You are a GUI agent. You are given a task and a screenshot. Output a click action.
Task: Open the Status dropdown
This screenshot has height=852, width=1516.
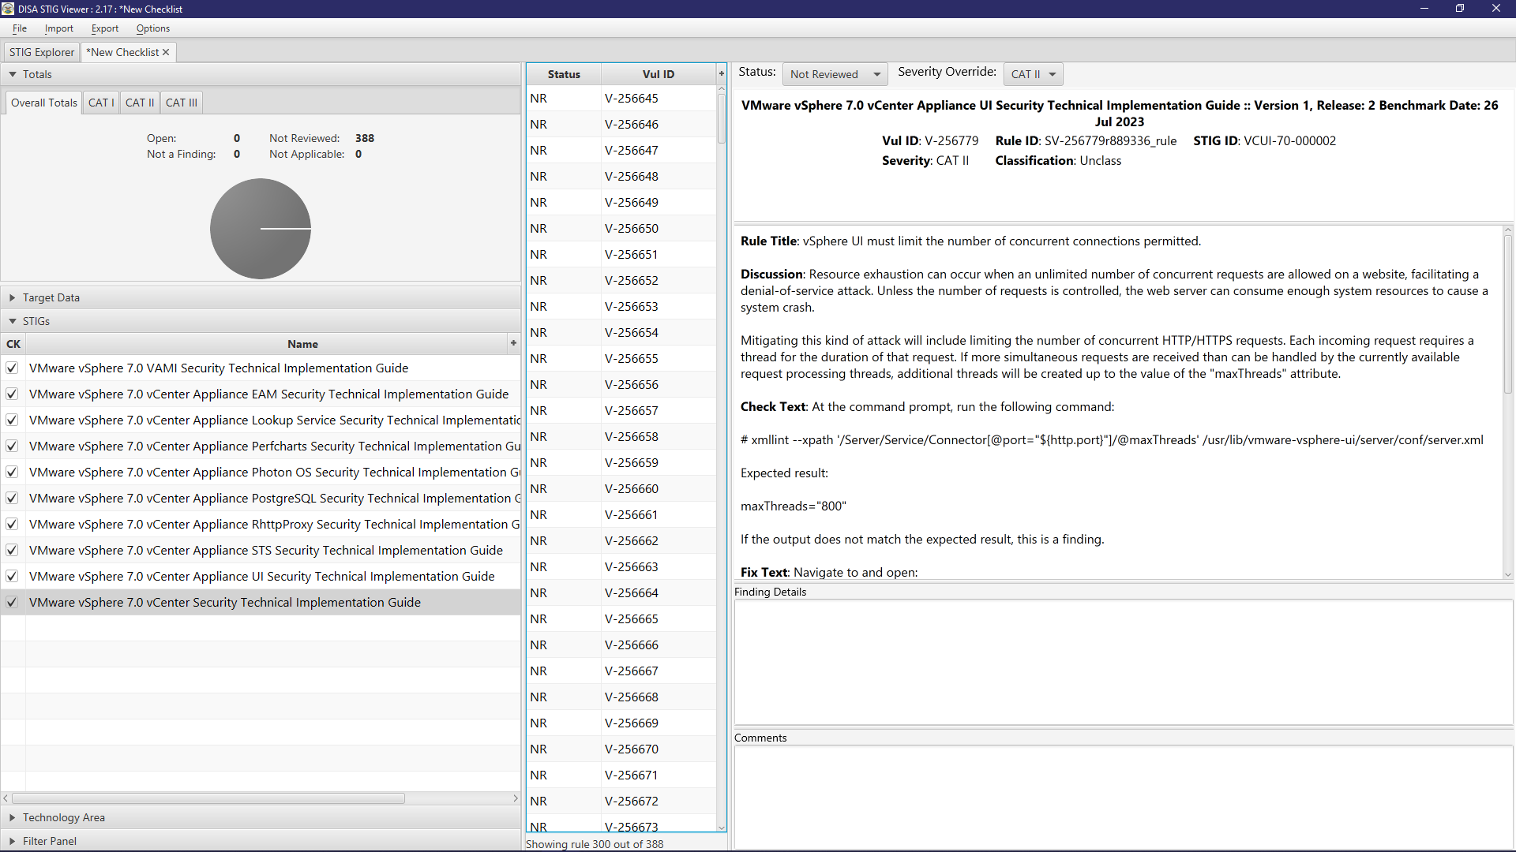835,74
